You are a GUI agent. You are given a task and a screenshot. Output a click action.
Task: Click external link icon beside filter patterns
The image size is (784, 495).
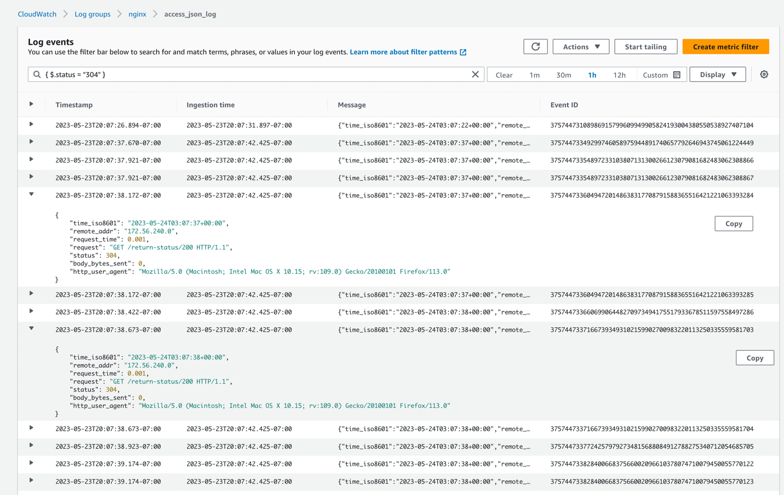463,52
